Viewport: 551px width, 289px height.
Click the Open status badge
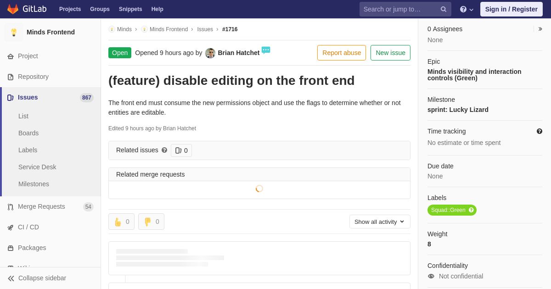120,53
